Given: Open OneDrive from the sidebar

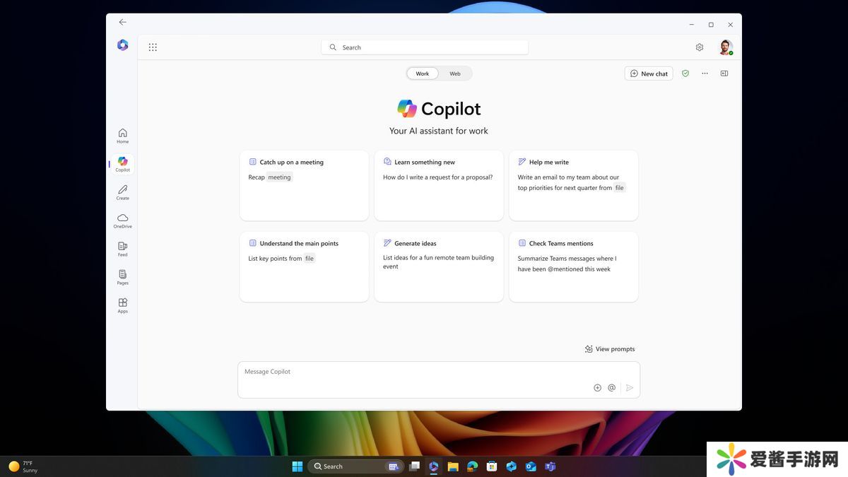Looking at the screenshot, I should tap(122, 220).
